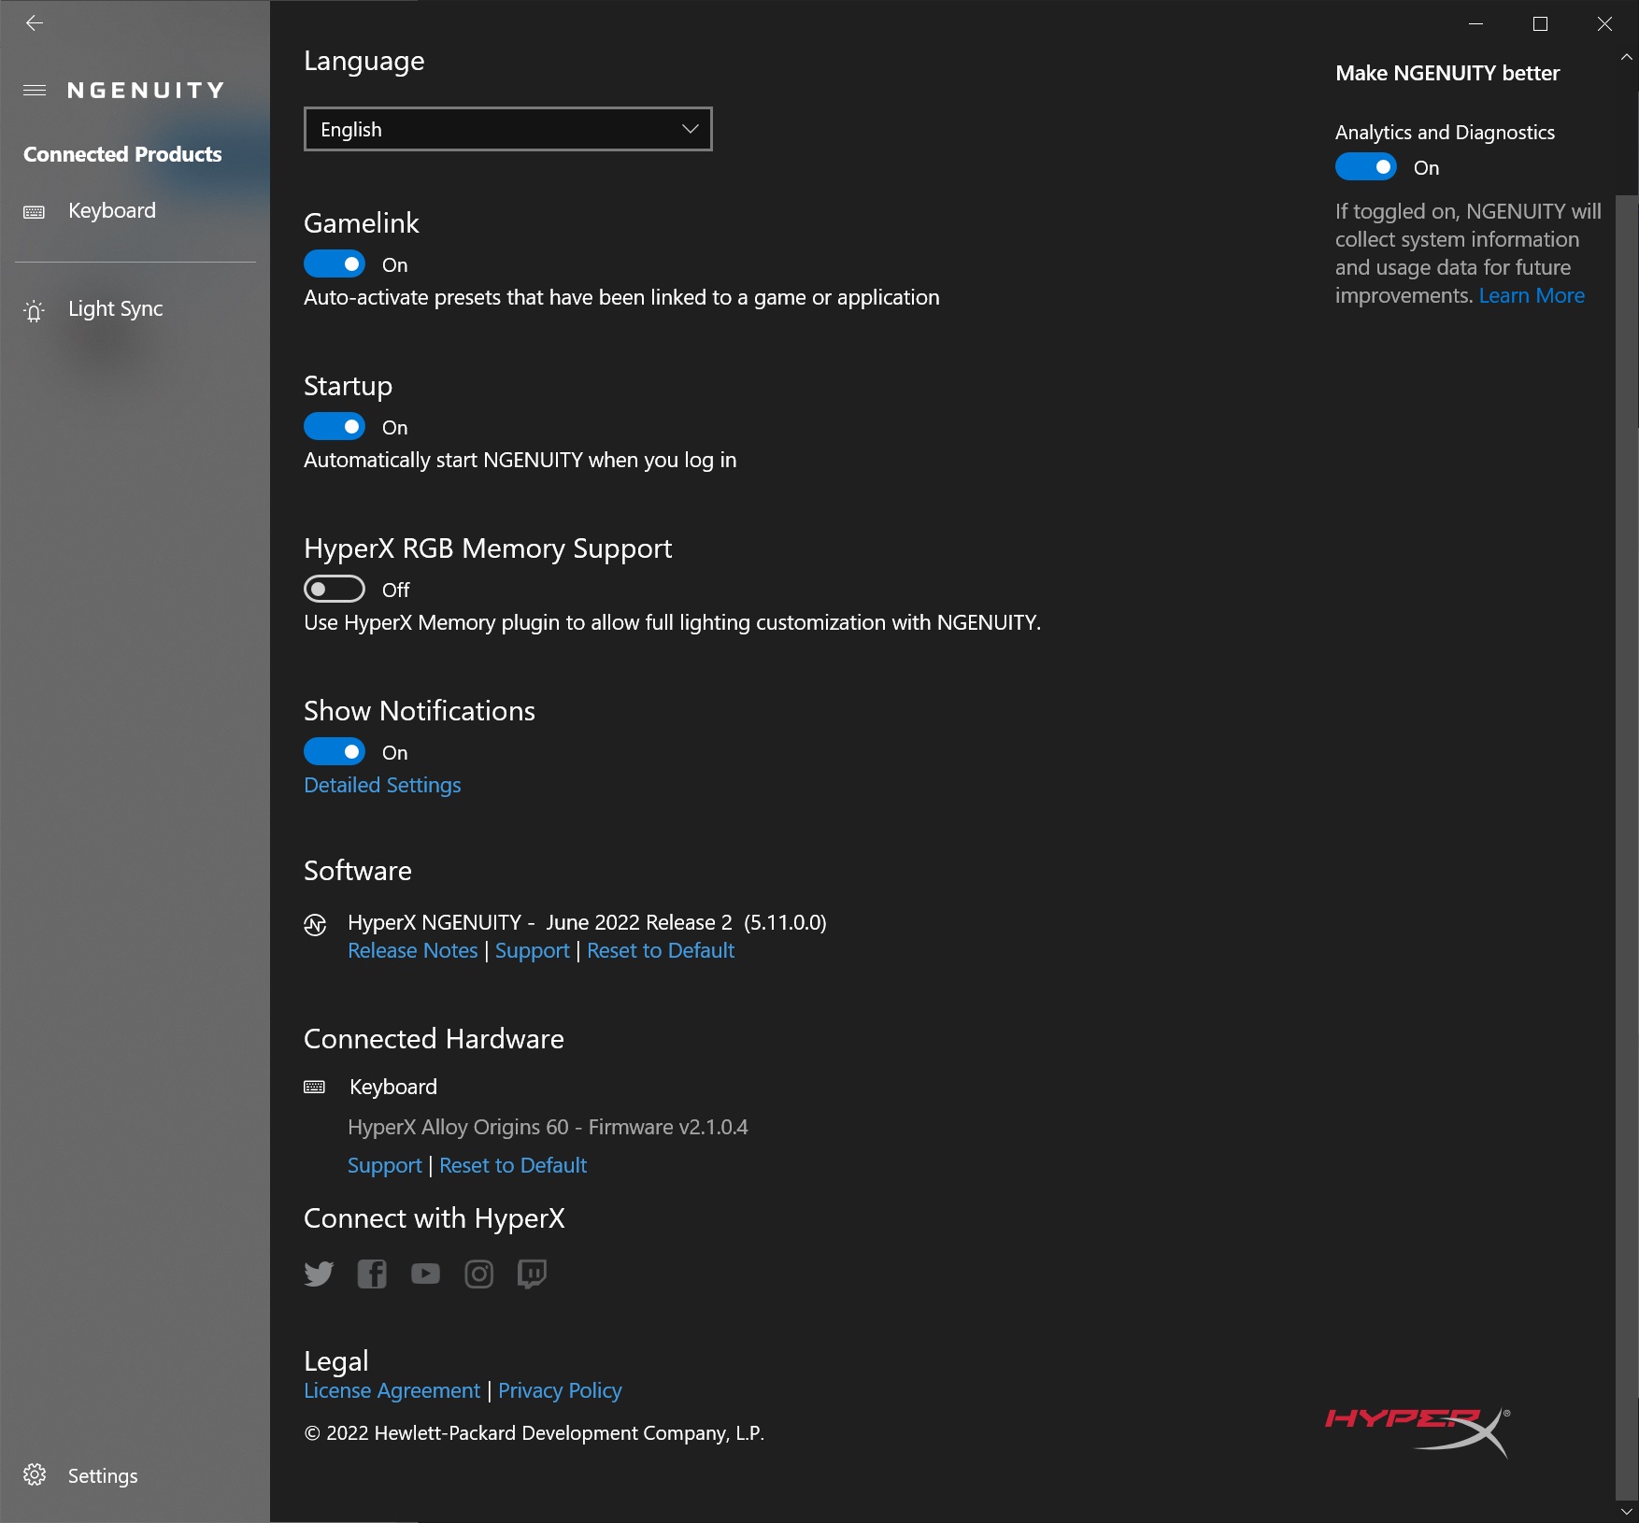Click the vertical scrollbar thumb

1627,847
